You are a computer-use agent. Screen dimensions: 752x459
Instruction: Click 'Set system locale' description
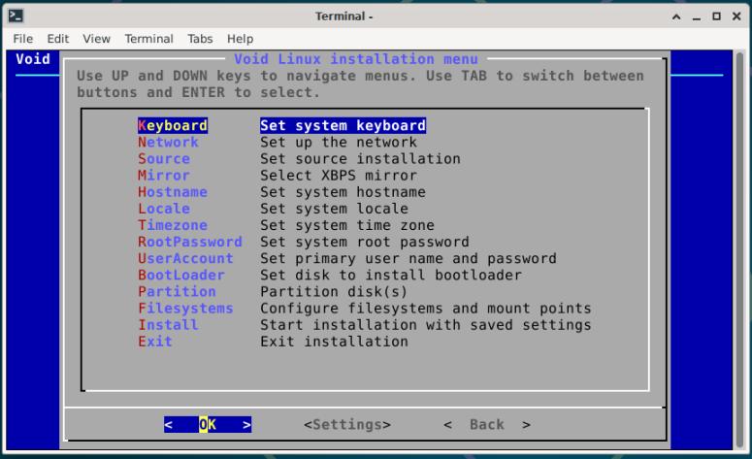tap(334, 209)
